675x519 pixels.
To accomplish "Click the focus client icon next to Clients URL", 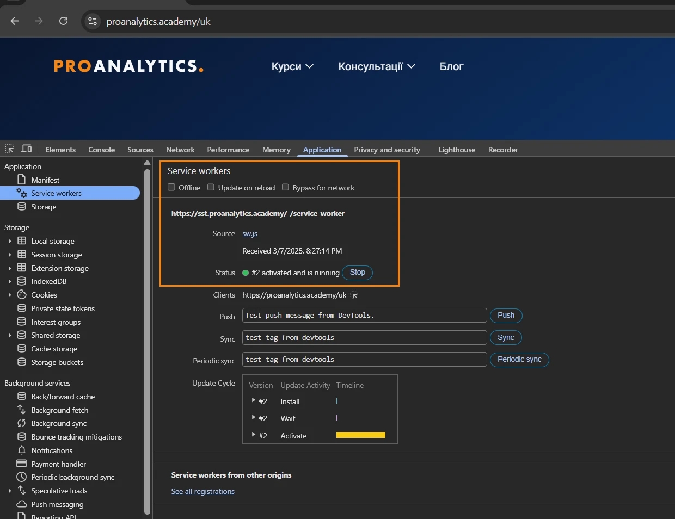I will (354, 295).
